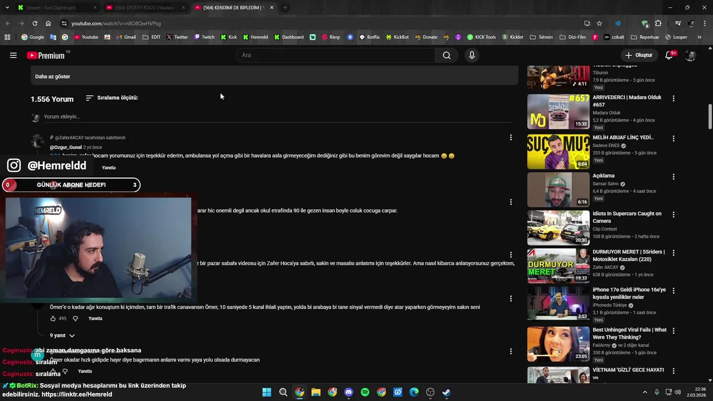This screenshot has height=401, width=713.
Task: Open the @Ozgur_Gunal commenter profile link
Action: (x=66, y=148)
